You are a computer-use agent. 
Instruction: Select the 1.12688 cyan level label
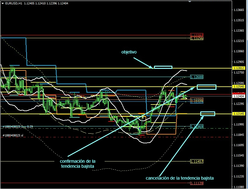coord(196,77)
